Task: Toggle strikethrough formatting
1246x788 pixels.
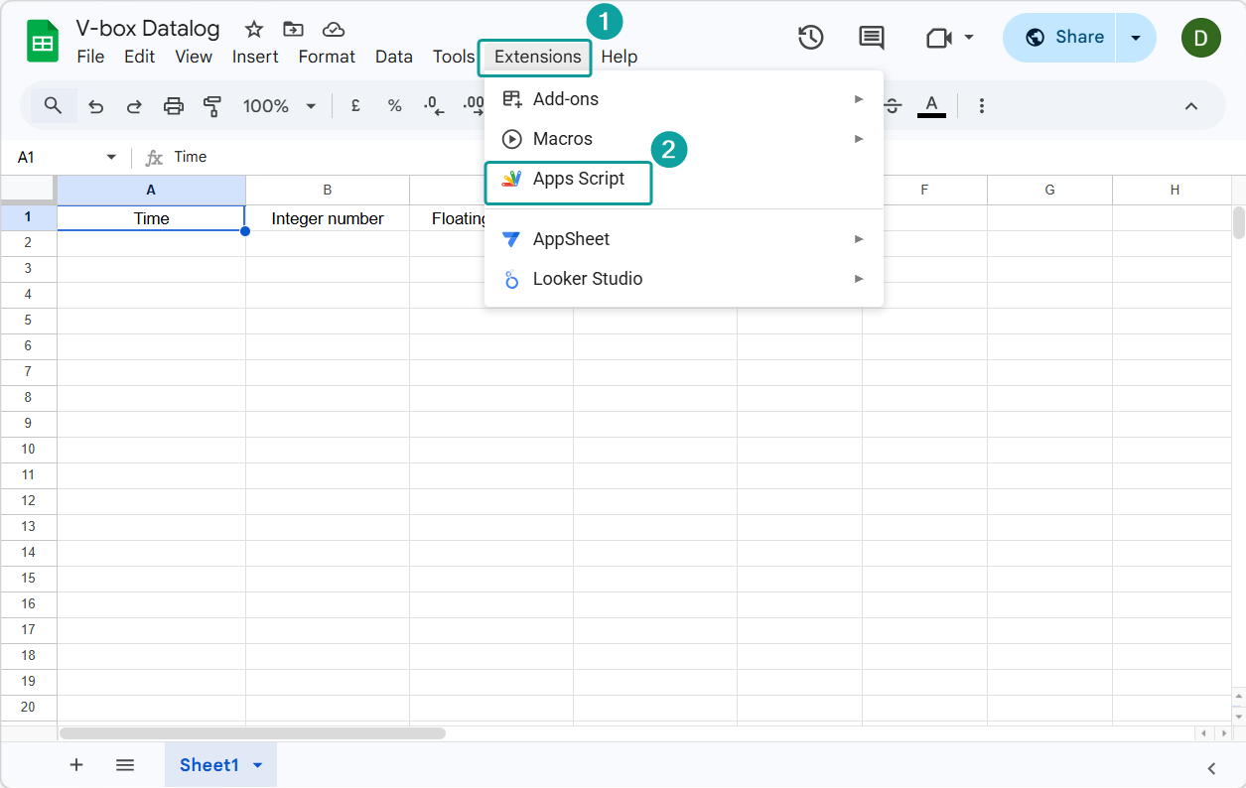Action: coord(892,105)
